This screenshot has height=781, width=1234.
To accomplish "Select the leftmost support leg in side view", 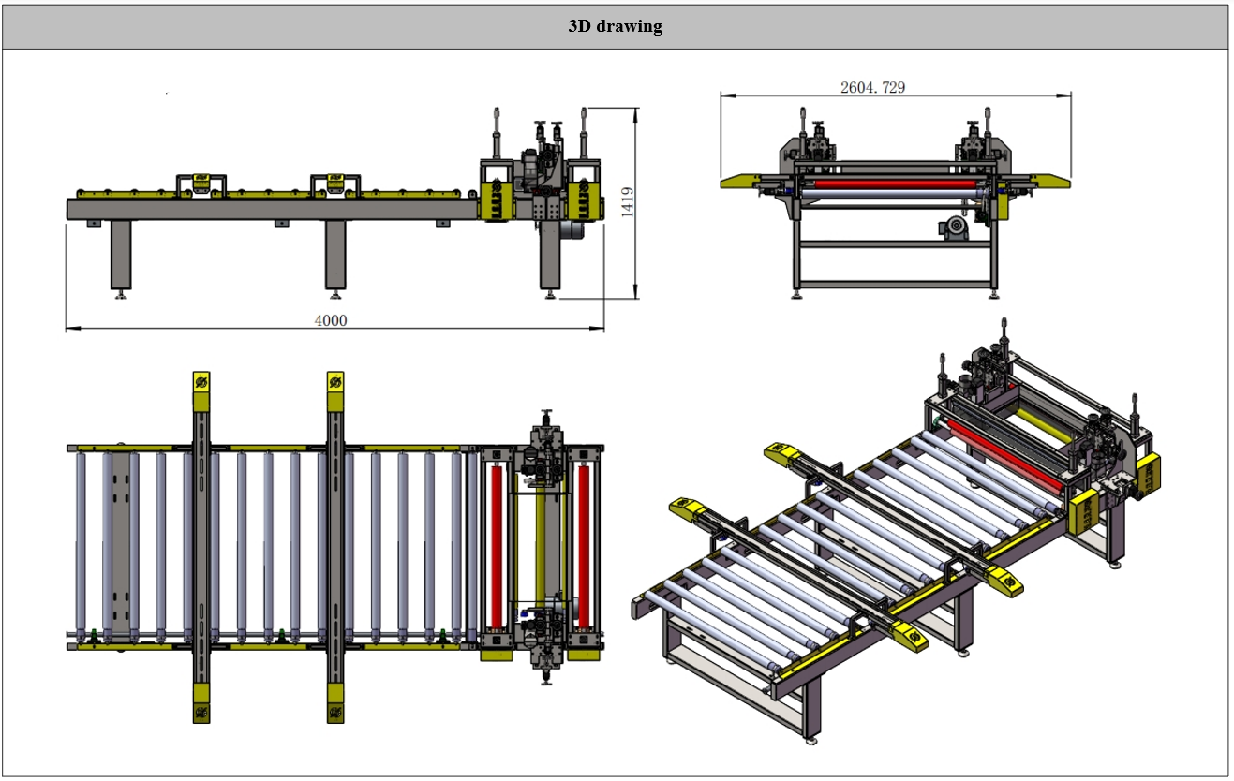I will click(121, 255).
